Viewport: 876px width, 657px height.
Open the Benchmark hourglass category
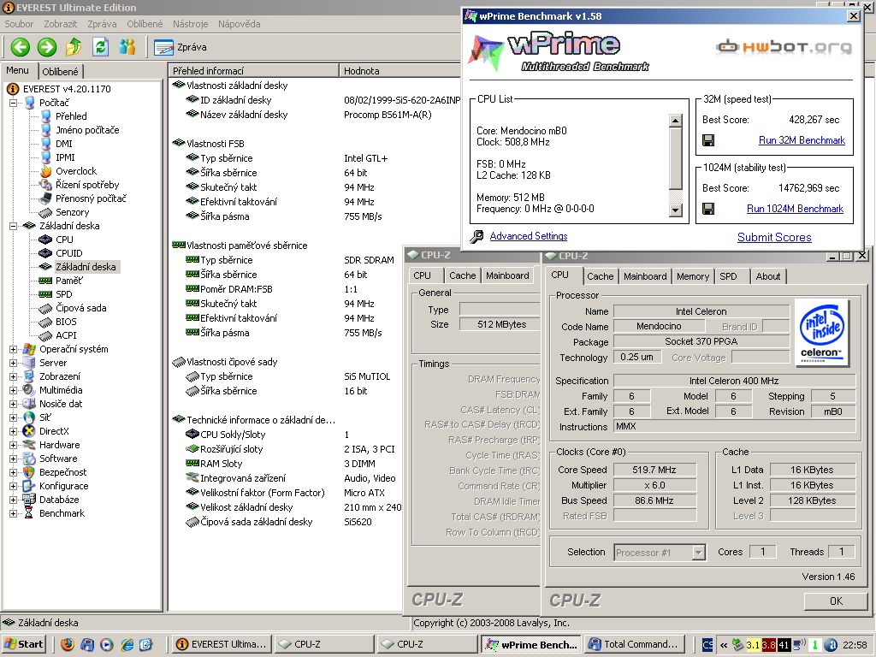pyautogui.click(x=54, y=513)
